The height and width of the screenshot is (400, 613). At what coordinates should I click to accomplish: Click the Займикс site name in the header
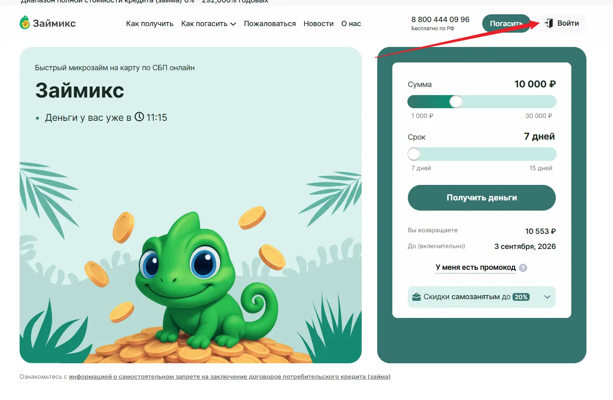click(54, 23)
